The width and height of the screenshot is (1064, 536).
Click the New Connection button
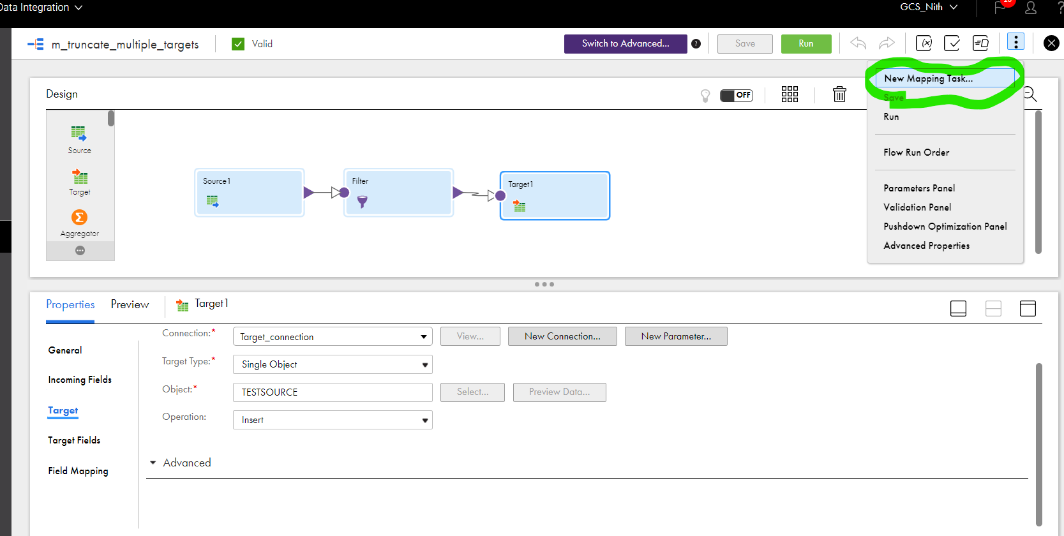pyautogui.click(x=562, y=336)
